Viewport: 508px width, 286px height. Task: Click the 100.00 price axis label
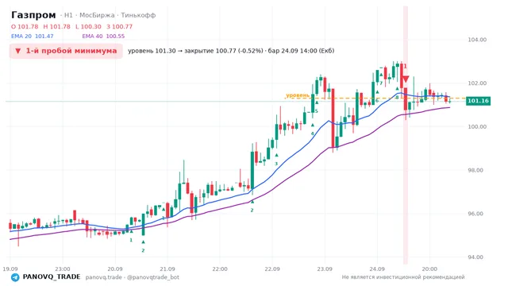(477, 126)
